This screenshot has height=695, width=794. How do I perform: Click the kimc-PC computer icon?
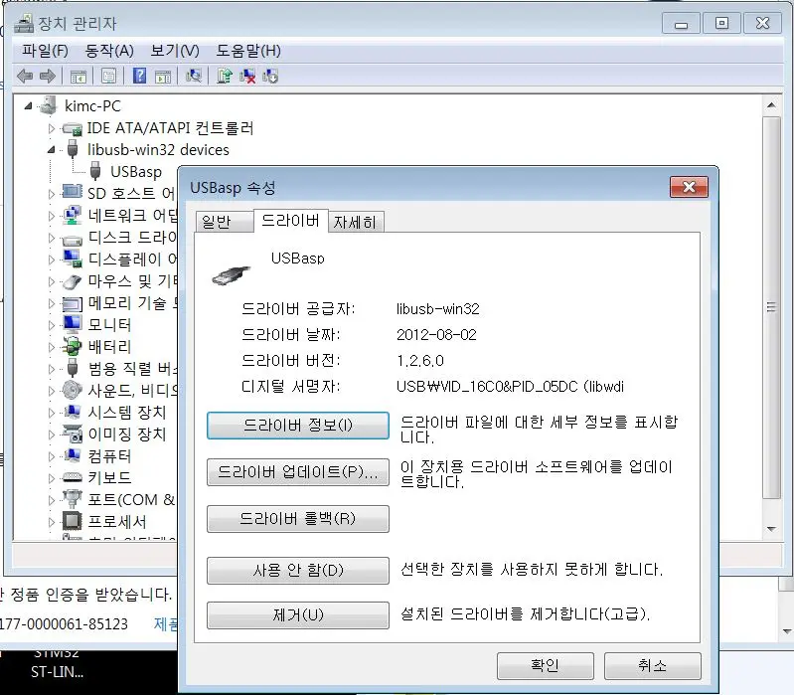(49, 105)
